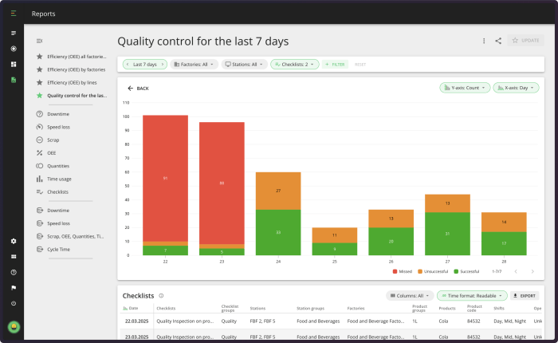Open the X-axis: Day dropdown
This screenshot has height=343, width=558.
[516, 88]
